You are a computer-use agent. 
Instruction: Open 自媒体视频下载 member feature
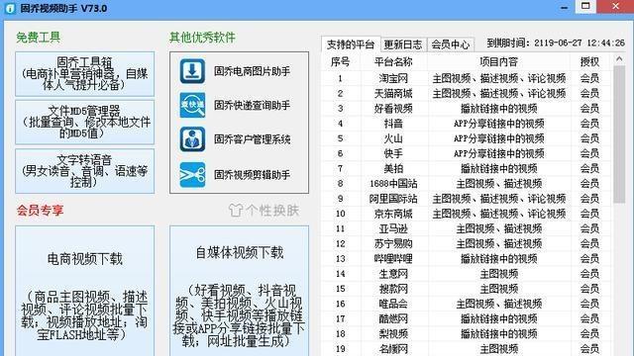240,291
